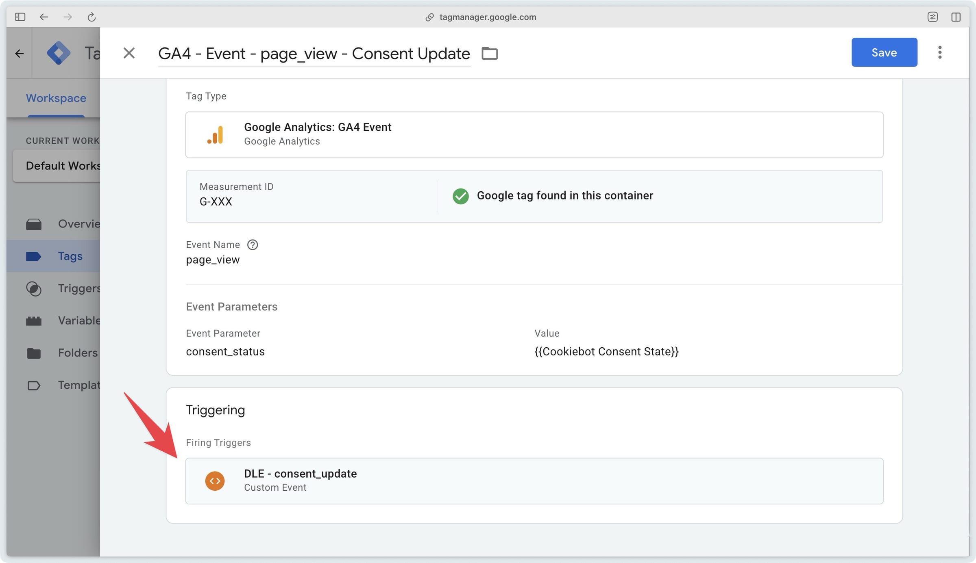Click the folder icon next to tag name
976x563 pixels.
point(490,53)
